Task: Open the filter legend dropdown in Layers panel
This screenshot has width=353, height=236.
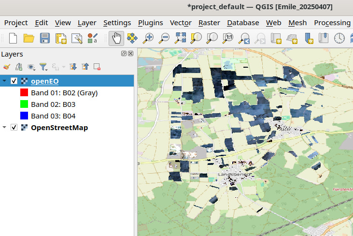Action: (x=43, y=67)
